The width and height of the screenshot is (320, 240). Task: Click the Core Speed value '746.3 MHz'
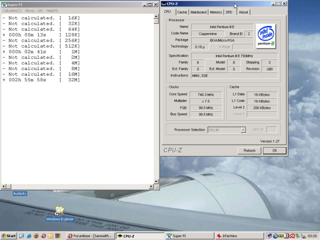(x=206, y=95)
